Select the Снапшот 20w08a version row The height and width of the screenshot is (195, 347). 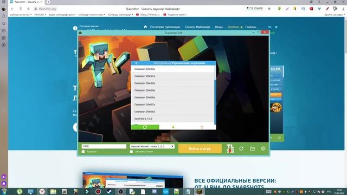coord(172,97)
